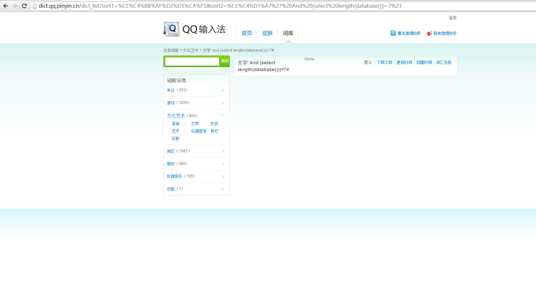Expand the 功能 category chevron
Screen dimensions: 536x287
(223, 189)
